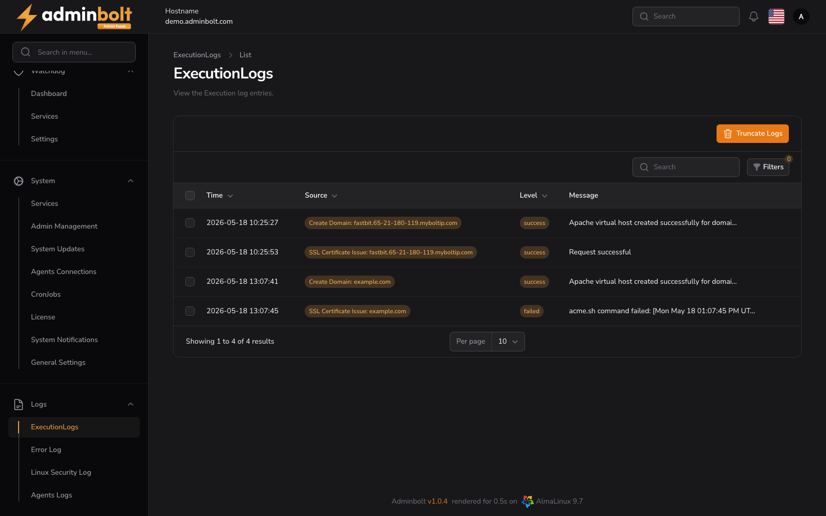
Task: Open System Notifications page
Action: (x=65, y=340)
